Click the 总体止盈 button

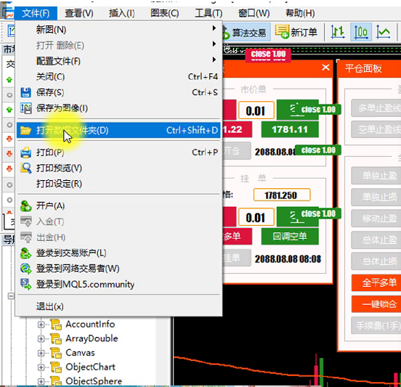pyautogui.click(x=376, y=240)
